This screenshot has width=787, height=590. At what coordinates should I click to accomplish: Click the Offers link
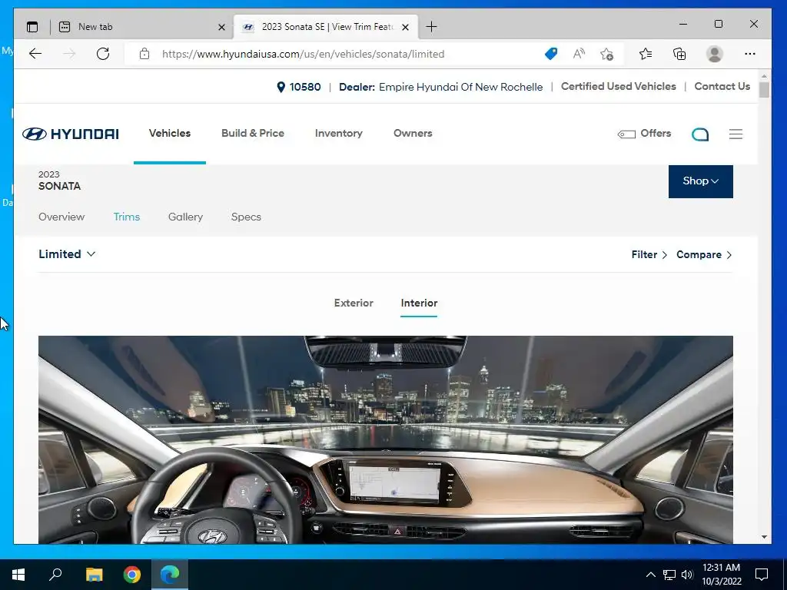coord(656,133)
